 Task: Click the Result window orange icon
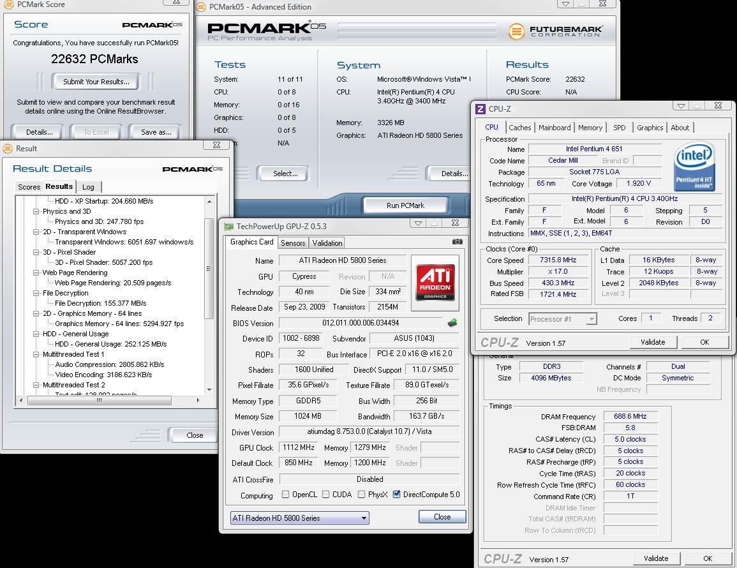[8, 149]
